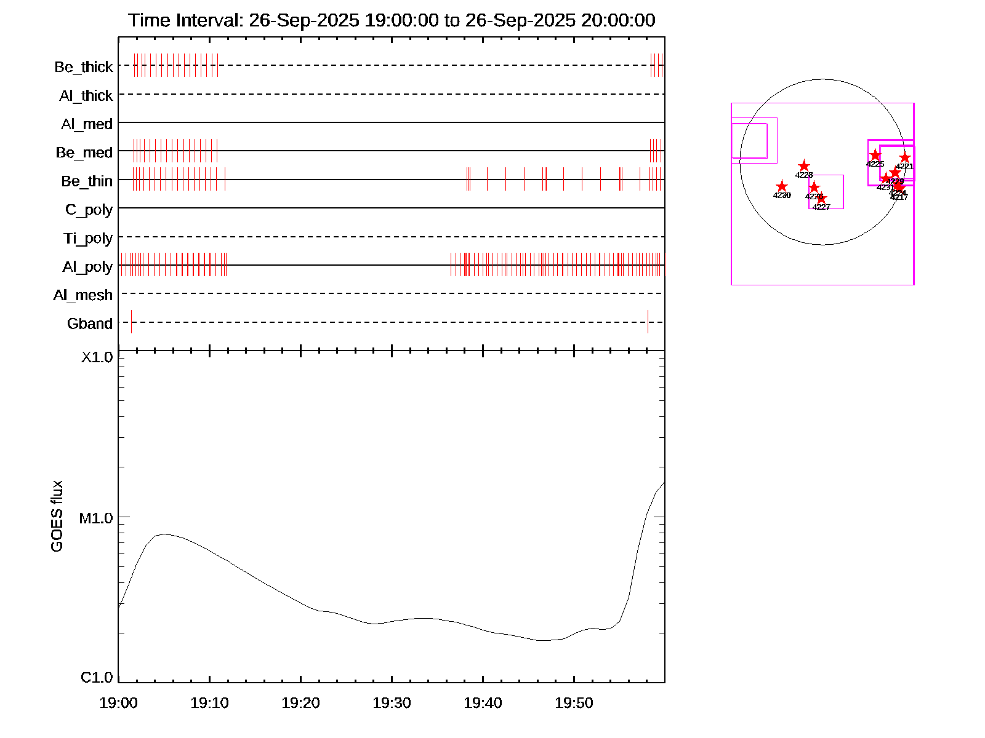This screenshot has width=985, height=738.
Task: Click the star marker for region 4225
Action: pyautogui.click(x=875, y=155)
